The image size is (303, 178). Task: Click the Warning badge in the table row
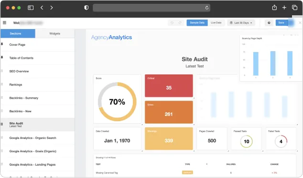(x=187, y=172)
